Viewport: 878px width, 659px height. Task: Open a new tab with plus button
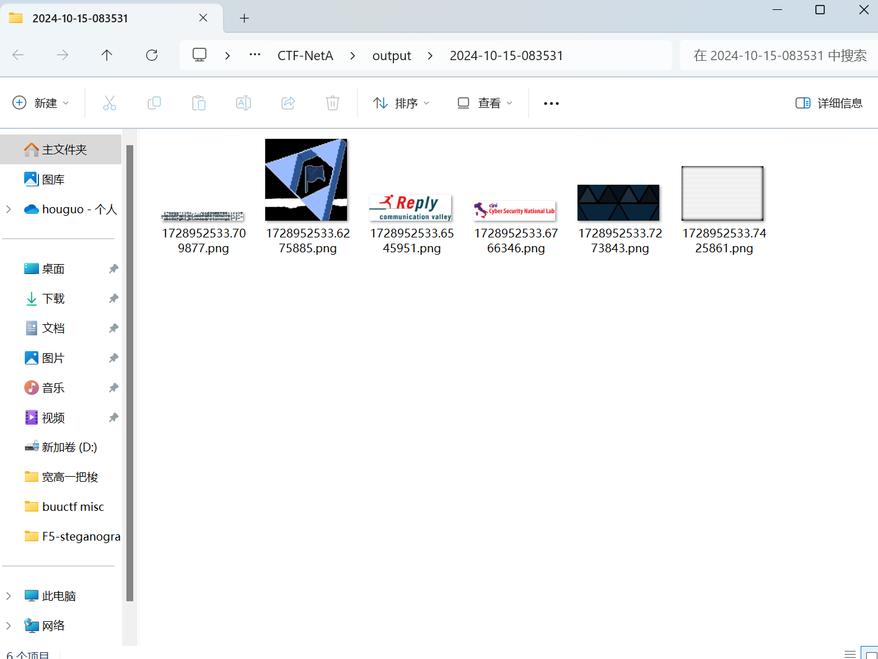click(244, 19)
